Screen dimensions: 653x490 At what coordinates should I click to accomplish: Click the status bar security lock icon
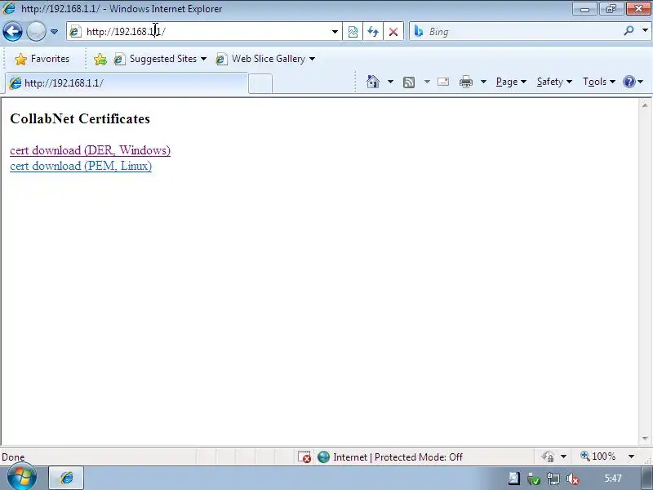[x=548, y=457]
